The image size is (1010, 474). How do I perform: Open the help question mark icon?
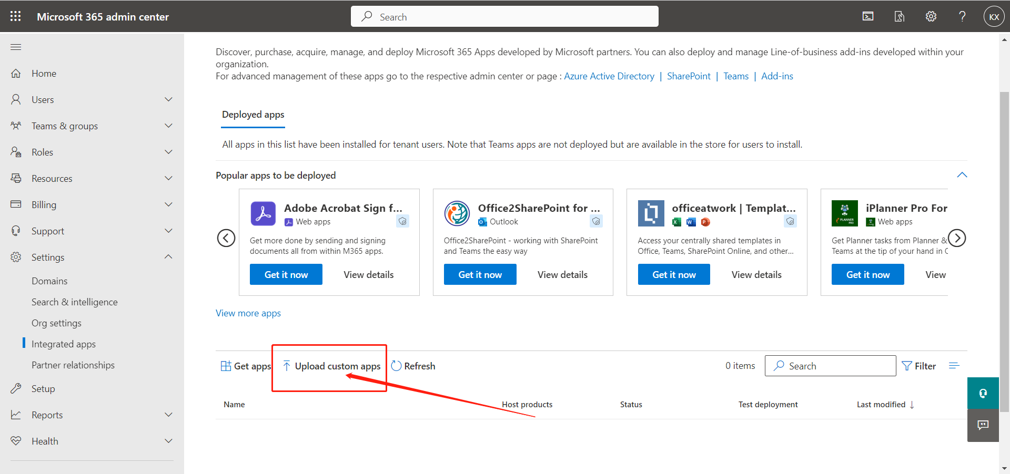[x=962, y=16]
